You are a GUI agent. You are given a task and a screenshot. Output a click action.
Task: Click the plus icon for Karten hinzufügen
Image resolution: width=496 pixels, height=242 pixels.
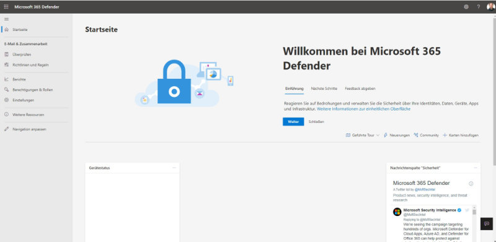click(445, 135)
